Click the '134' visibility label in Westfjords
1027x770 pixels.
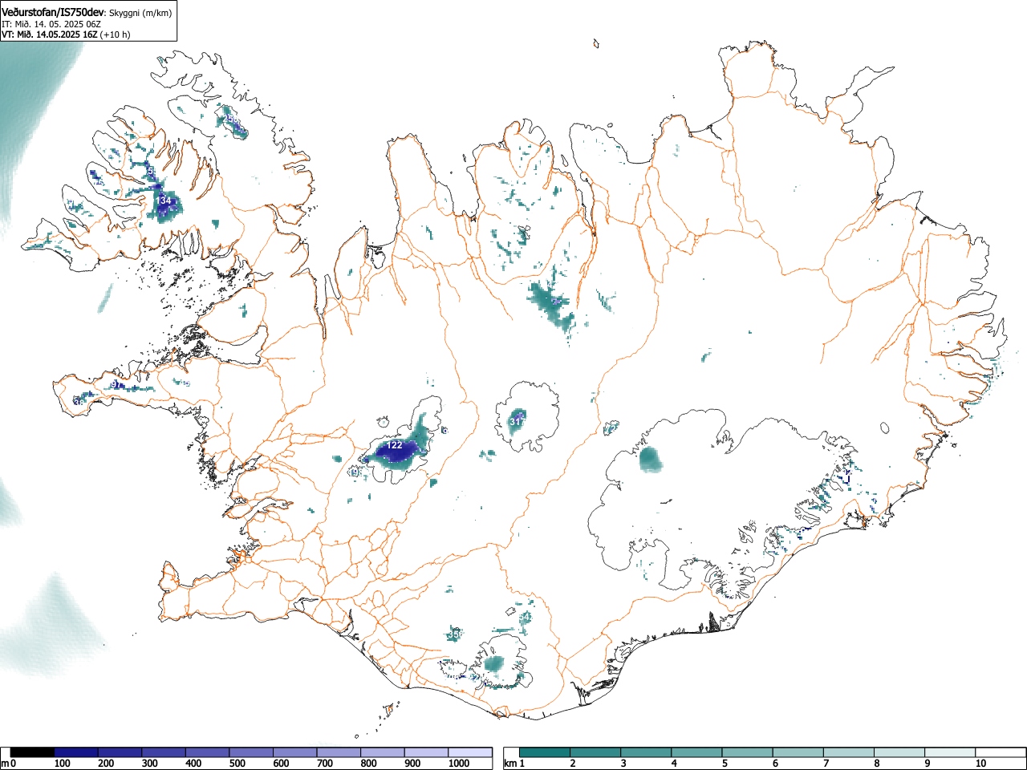[164, 201]
